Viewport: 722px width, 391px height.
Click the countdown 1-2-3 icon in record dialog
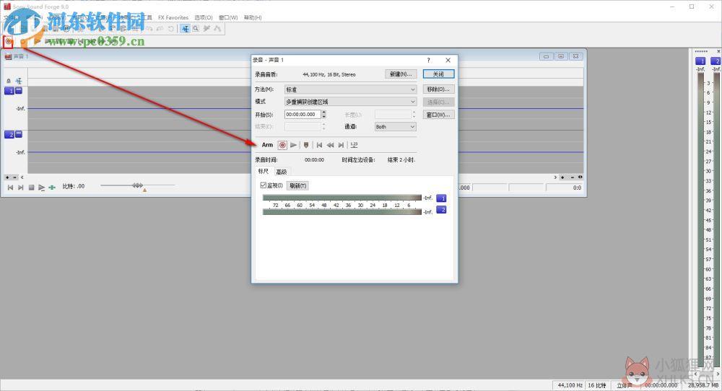(354, 145)
